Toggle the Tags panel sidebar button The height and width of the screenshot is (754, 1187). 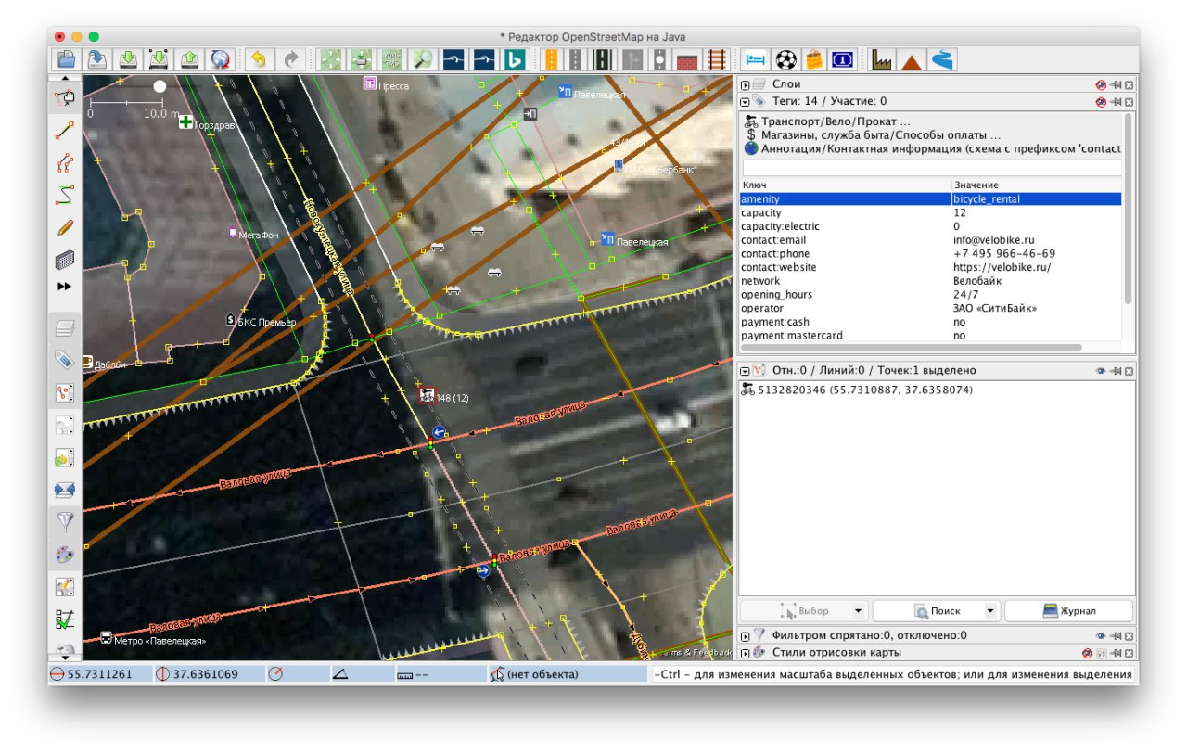[x=65, y=360]
